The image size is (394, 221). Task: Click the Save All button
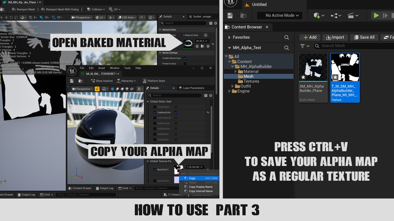(364, 37)
